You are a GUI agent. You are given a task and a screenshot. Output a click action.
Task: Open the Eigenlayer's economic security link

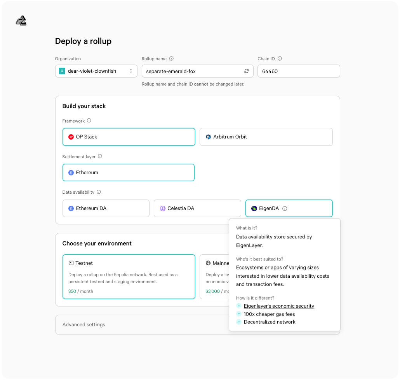click(x=279, y=306)
